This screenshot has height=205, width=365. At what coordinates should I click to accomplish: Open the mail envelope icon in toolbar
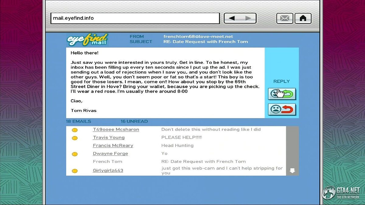click(284, 18)
